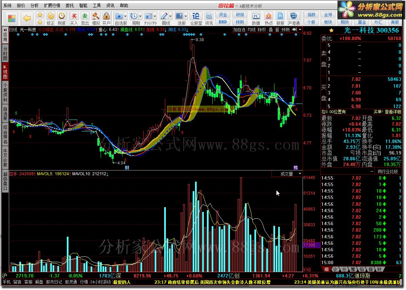This screenshot has width=406, height=290.
Task: Select the 筹 chips tab at bottom right
Action: click(x=353, y=269)
